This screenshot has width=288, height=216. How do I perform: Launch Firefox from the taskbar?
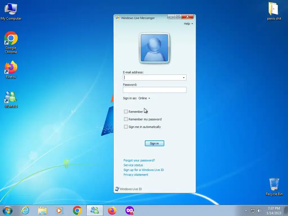coord(112,210)
